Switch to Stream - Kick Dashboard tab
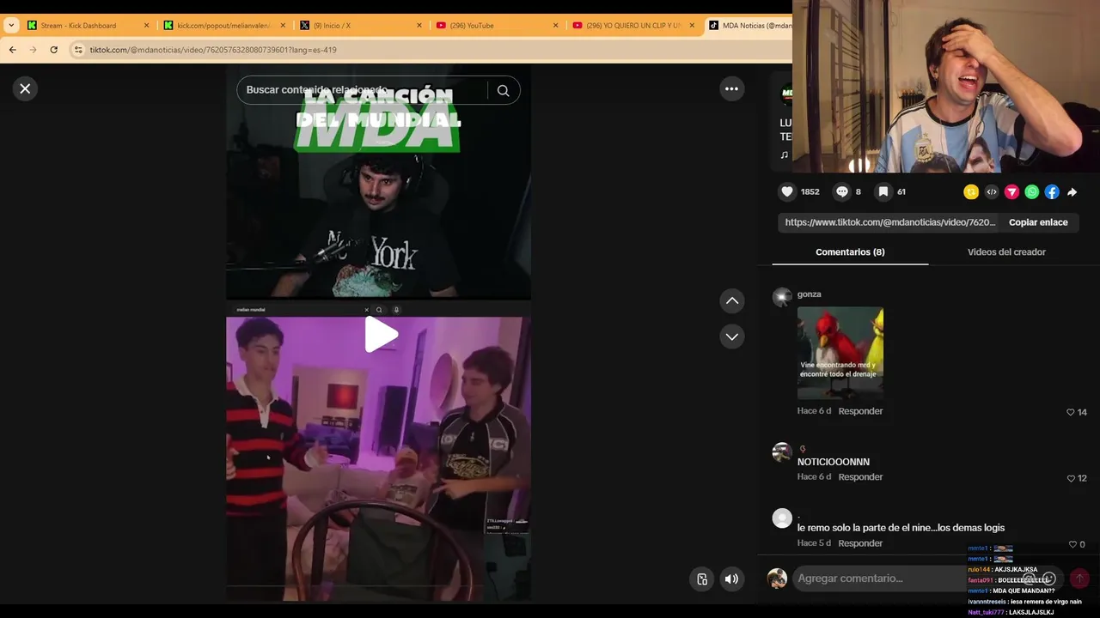Viewport: 1100px width, 618px height. (x=78, y=26)
